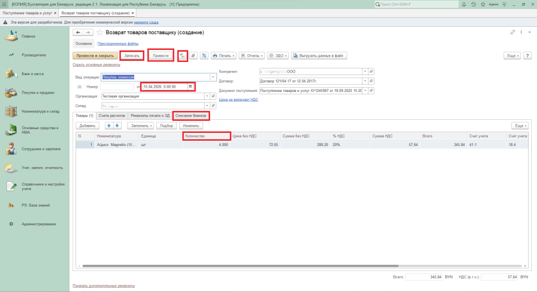Click the paperclip attachments icon
537x292 pixels.
193,55
